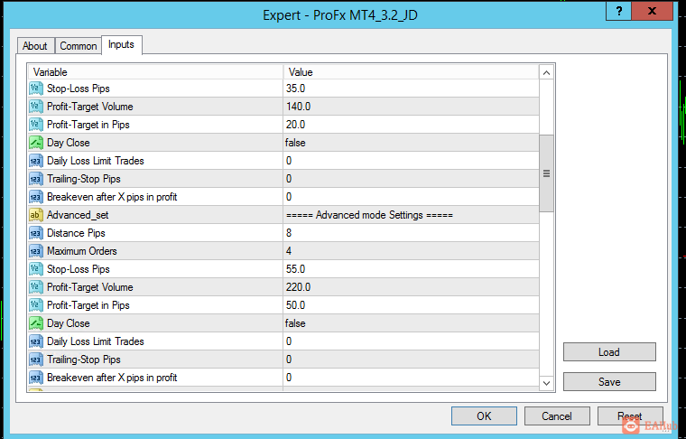Screen dimensions: 686x439
Task: Click the inputs list scroll-down arrow
Action: 546,383
